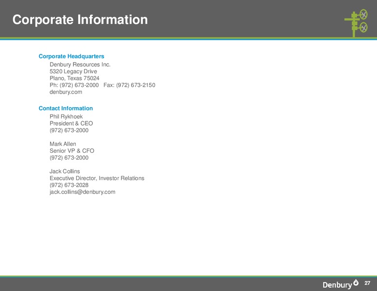This screenshot has height=291, width=377.
Task: Click the phone number (972) 673-2028
Action: [69, 185]
